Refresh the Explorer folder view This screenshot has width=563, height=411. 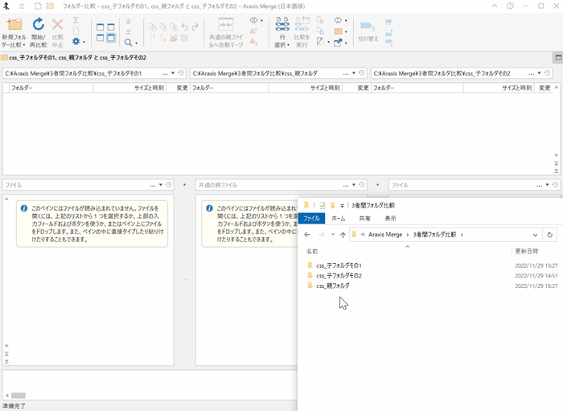(549, 235)
